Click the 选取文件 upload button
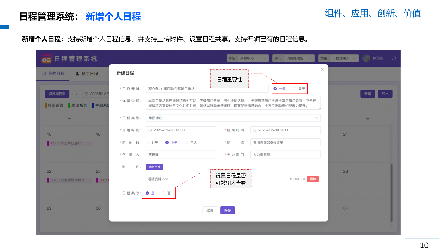 tap(154, 167)
